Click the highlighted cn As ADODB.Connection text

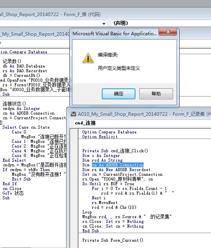(118, 165)
